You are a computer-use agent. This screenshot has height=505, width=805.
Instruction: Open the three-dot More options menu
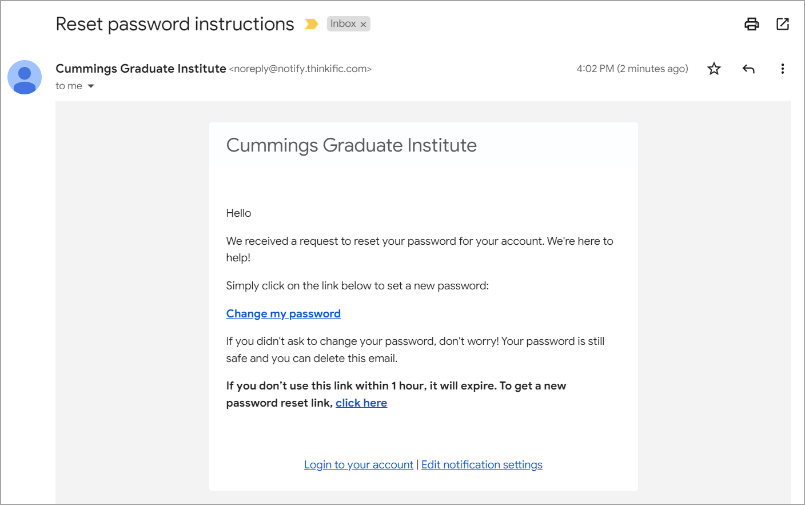782,69
